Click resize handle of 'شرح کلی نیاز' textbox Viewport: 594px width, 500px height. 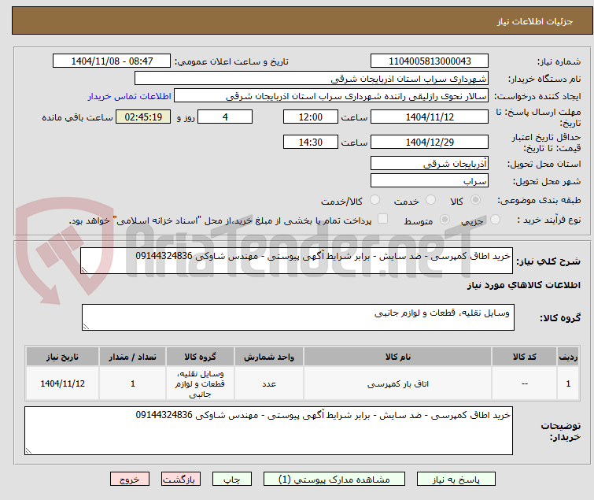84,269
